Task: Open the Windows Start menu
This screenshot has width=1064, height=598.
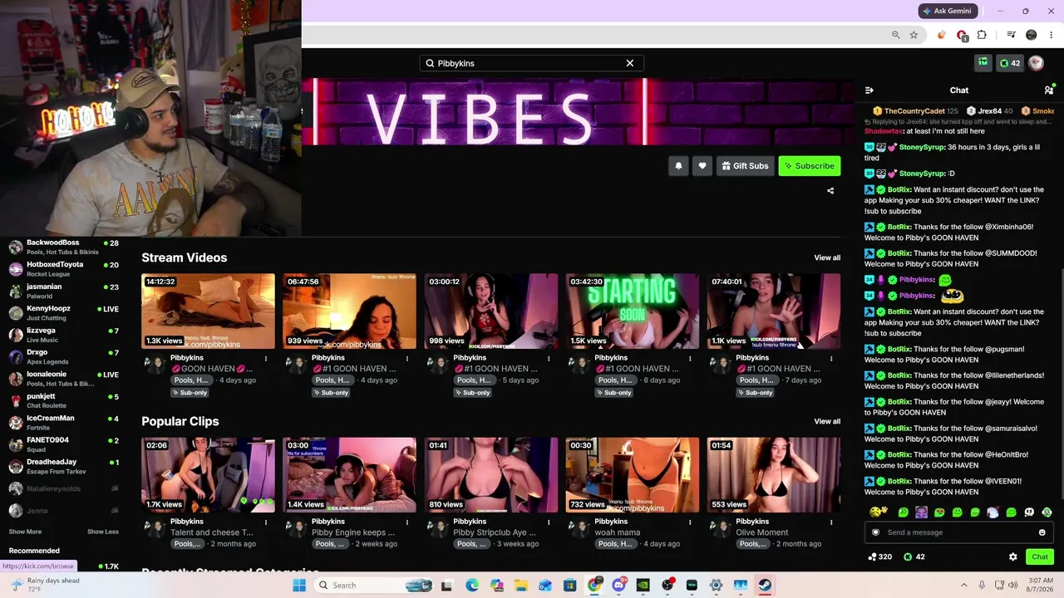Action: click(299, 586)
